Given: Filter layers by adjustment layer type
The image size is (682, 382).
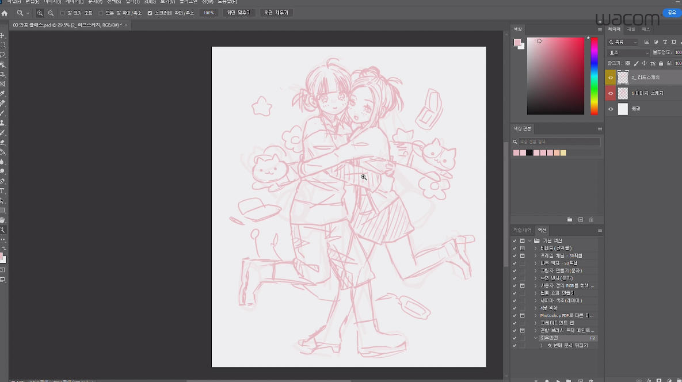Looking at the screenshot, I should (x=656, y=42).
